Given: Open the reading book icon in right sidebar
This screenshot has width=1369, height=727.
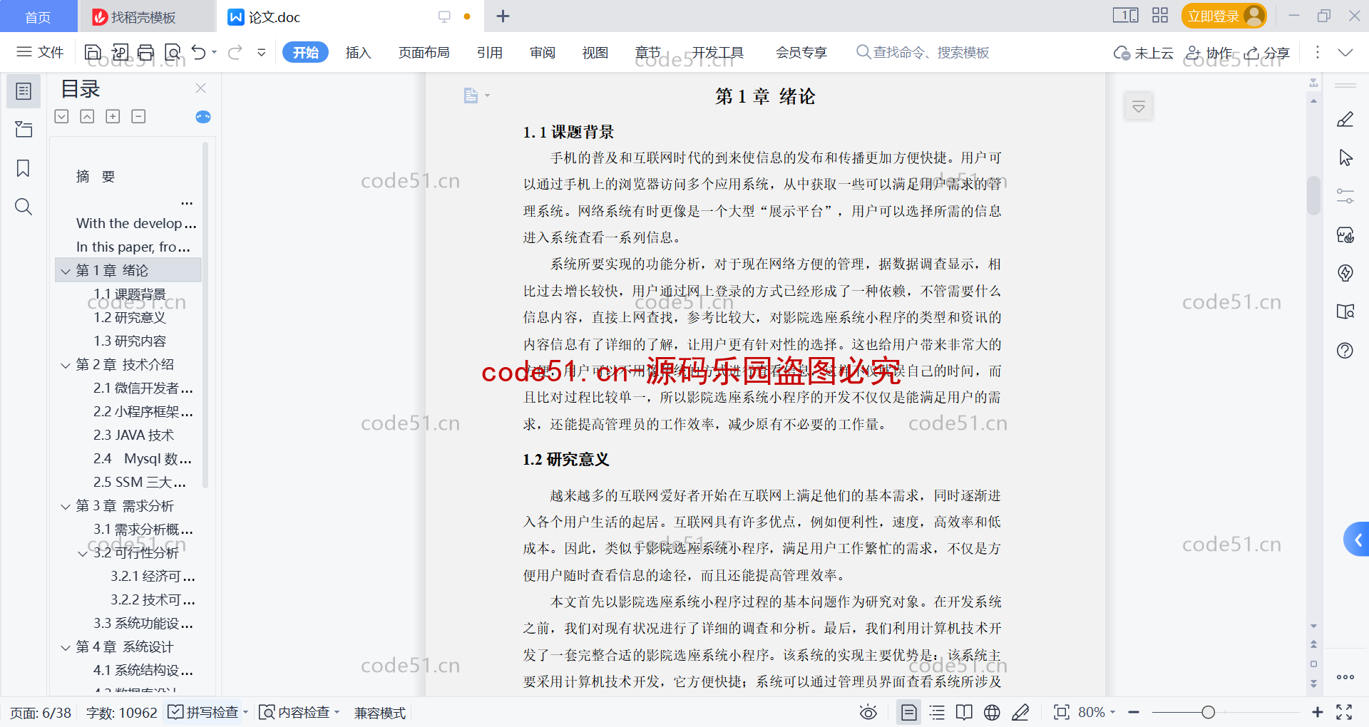Looking at the screenshot, I should [x=1345, y=311].
